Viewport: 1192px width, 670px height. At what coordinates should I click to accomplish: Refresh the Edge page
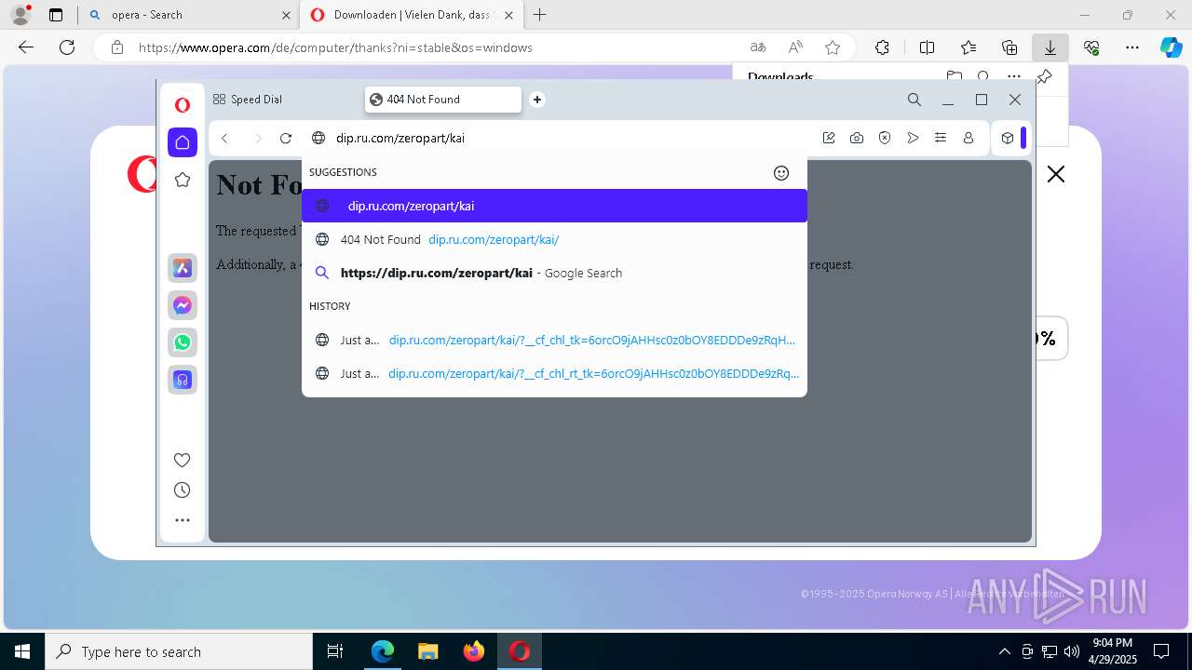[67, 47]
